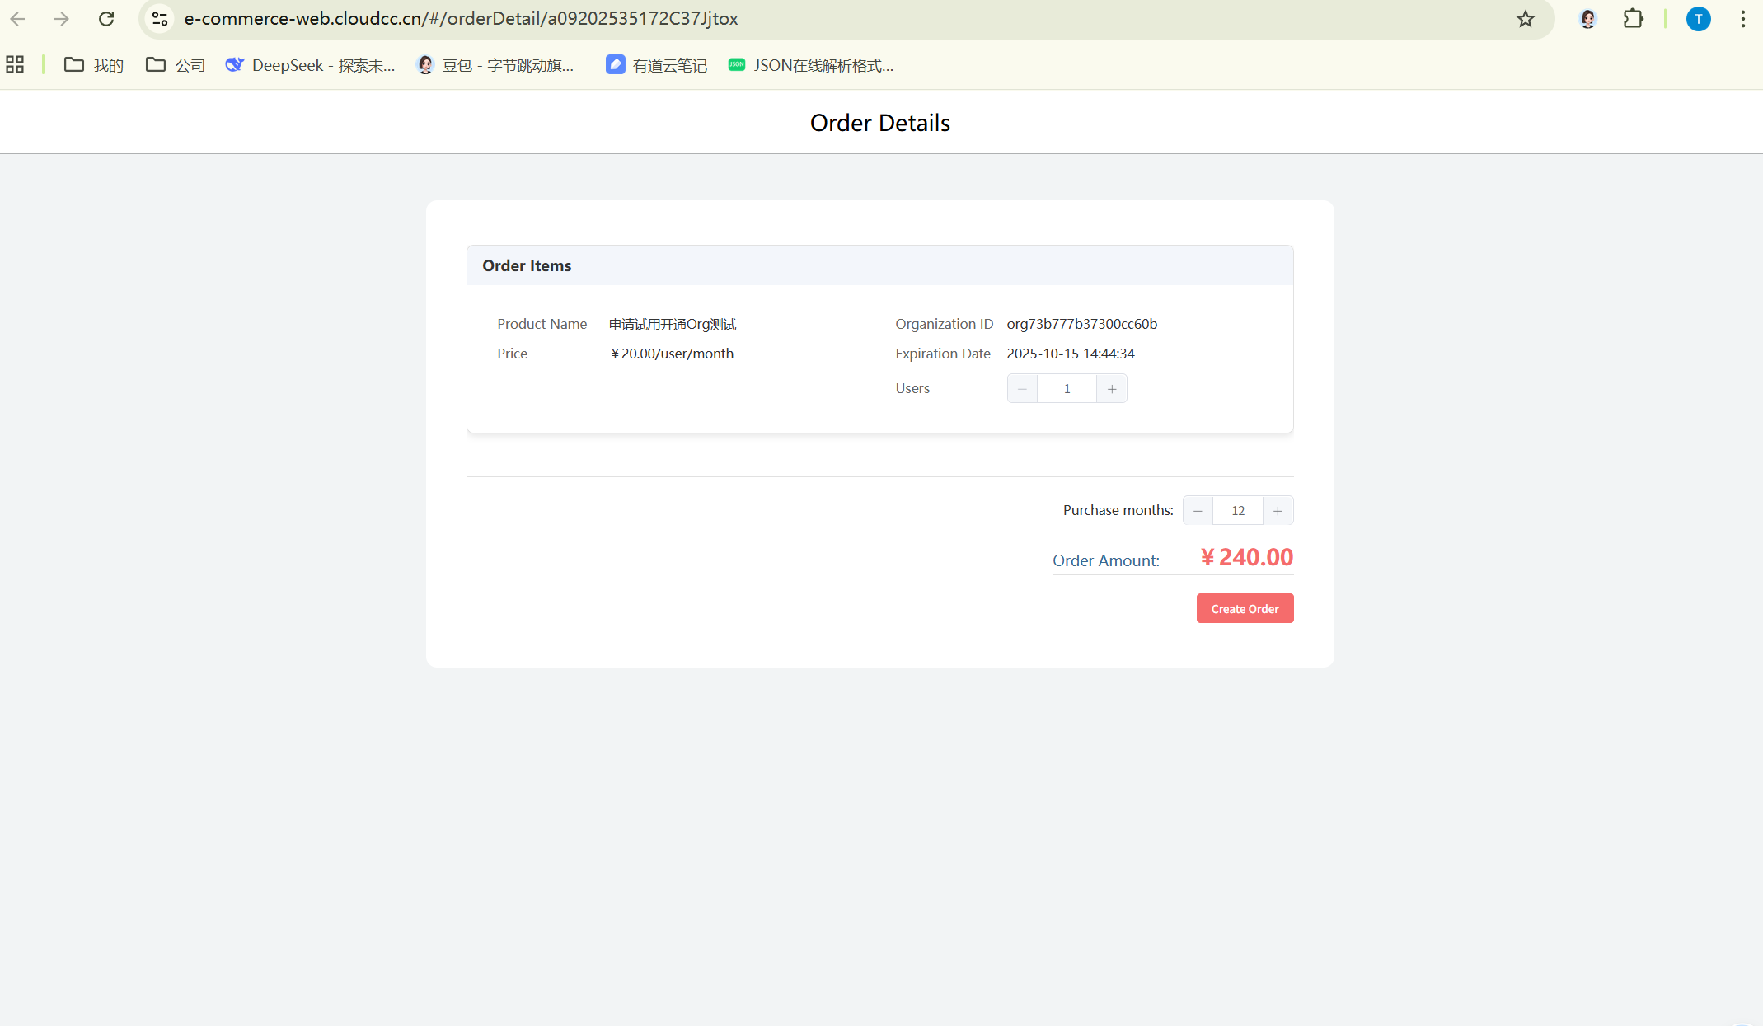Open the site information icon in the address bar

coord(160,18)
